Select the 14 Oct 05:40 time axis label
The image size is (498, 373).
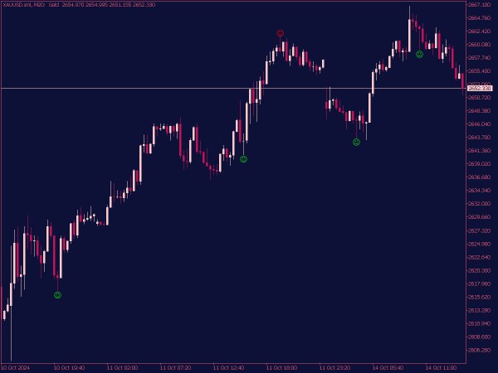(x=388, y=368)
